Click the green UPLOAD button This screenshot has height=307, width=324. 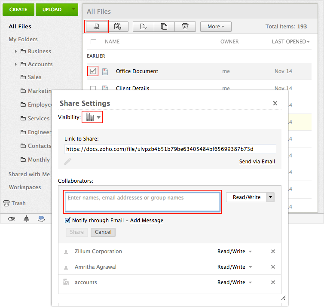pos(52,9)
